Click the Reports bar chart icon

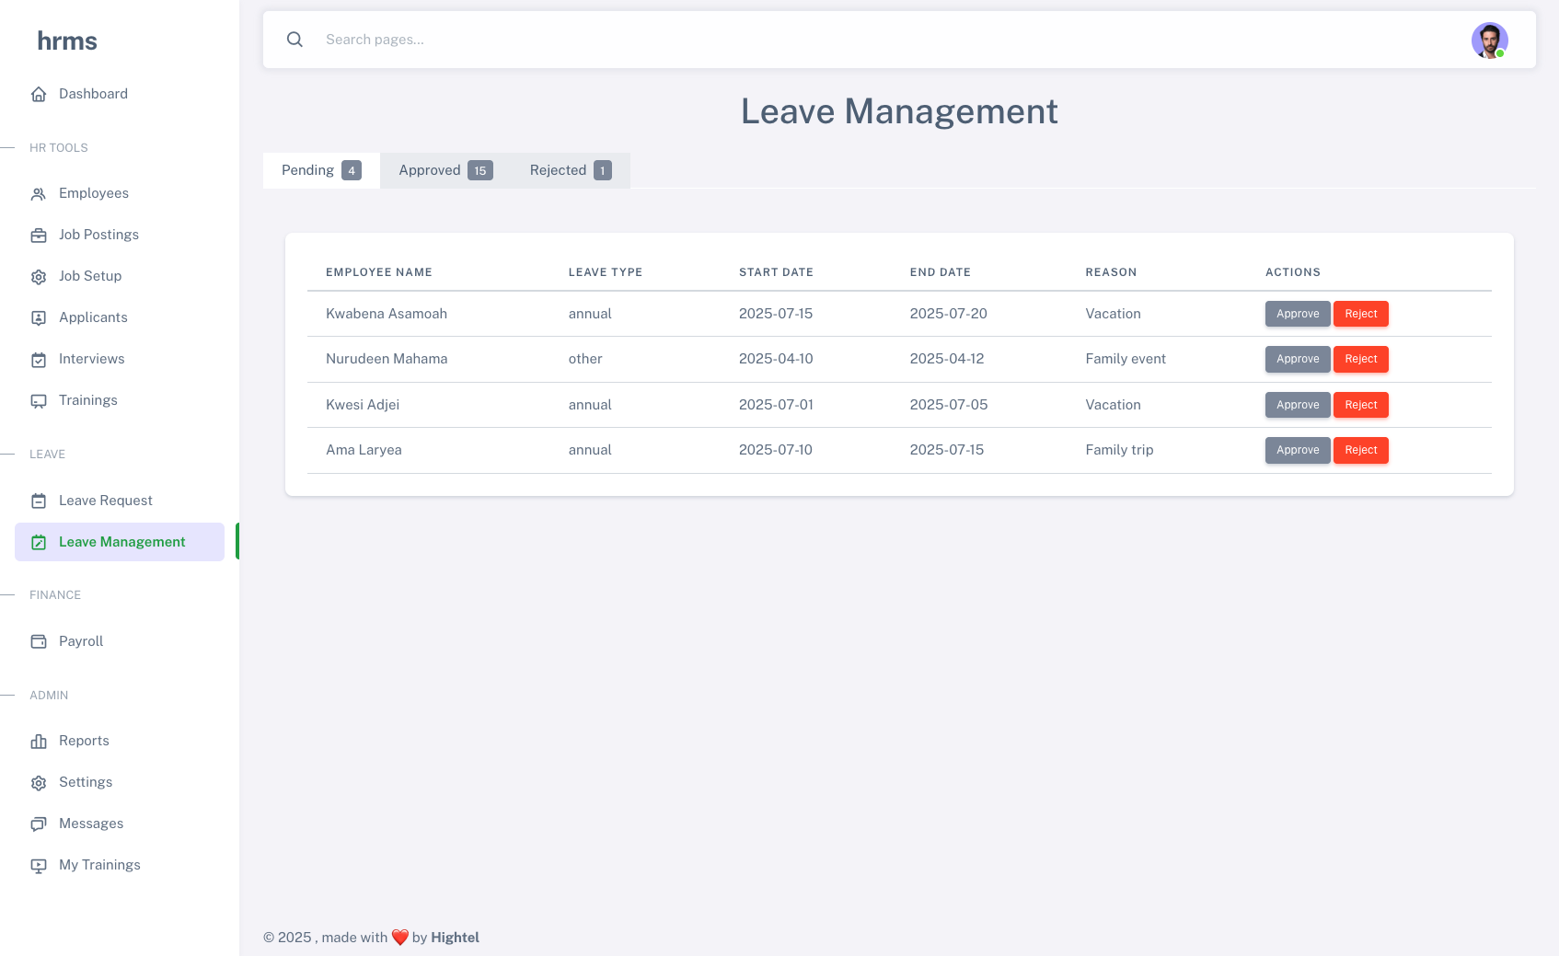point(39,742)
